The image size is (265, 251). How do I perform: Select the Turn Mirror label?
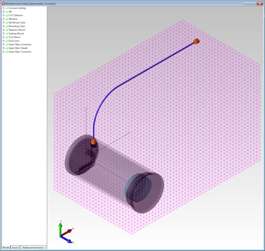point(14,37)
